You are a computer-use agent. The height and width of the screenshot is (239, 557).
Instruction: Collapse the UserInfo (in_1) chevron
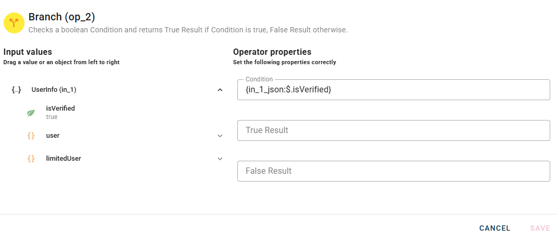point(220,90)
